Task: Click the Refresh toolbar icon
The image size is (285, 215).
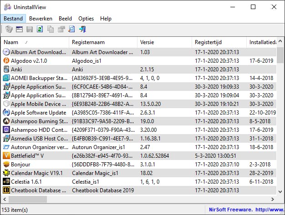Action: tap(40, 30)
